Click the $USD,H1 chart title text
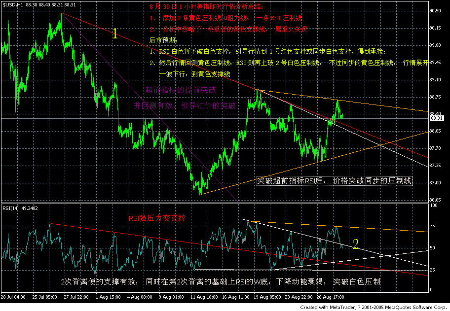This screenshot has height=311, width=450. [39, 5]
